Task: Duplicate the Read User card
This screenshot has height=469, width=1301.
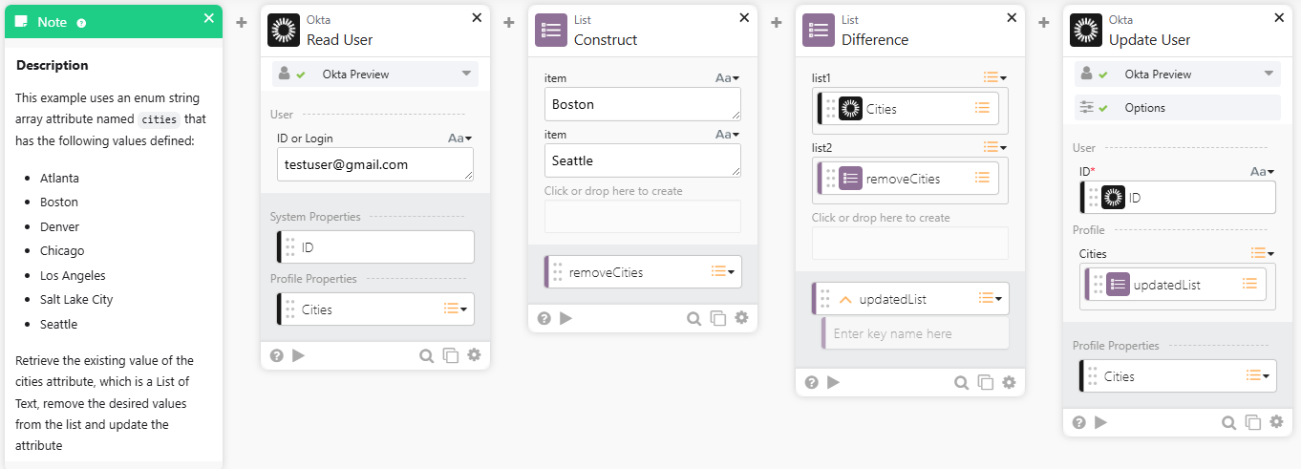Action: pos(451,355)
